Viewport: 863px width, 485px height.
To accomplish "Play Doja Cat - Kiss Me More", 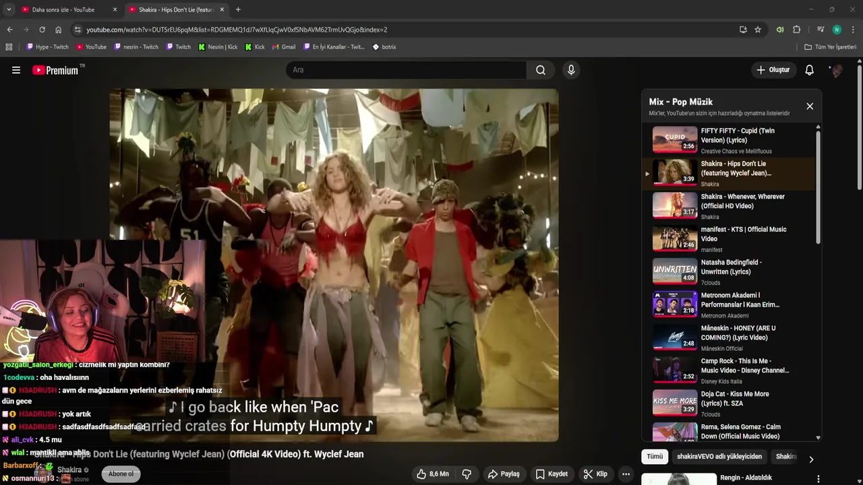I will 728,404.
